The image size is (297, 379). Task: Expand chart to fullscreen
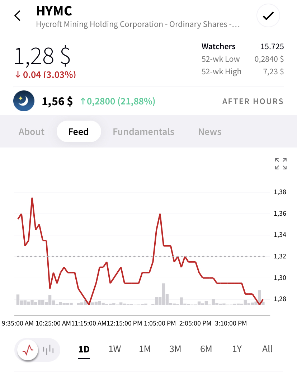[280, 164]
